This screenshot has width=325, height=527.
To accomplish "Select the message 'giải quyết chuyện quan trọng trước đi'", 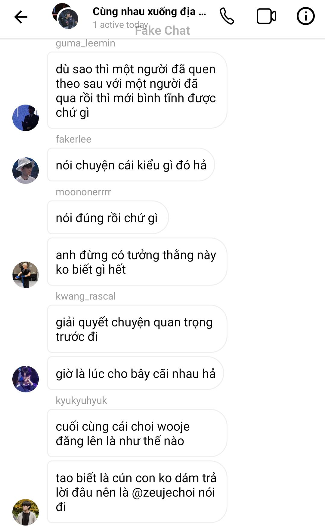I will [x=137, y=329].
